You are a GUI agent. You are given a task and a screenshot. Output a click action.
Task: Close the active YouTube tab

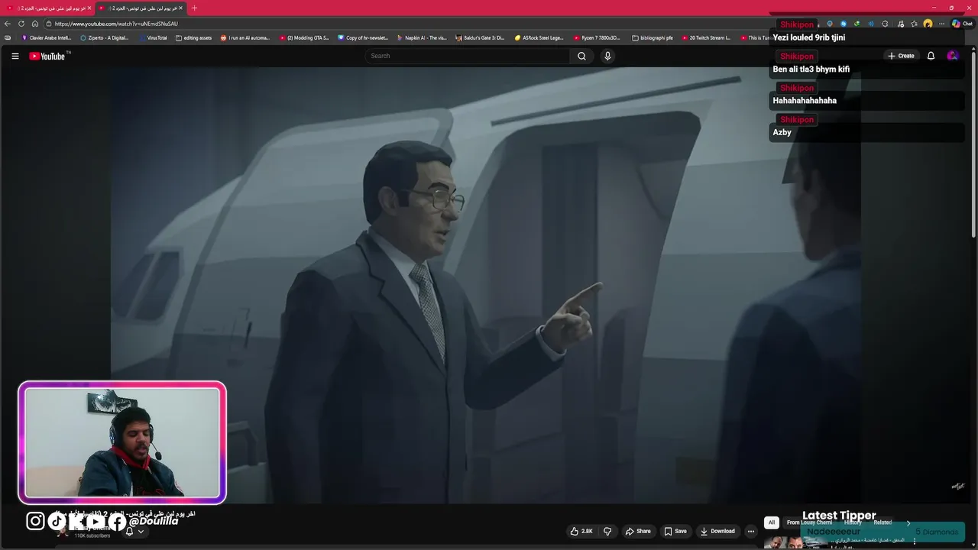181,8
